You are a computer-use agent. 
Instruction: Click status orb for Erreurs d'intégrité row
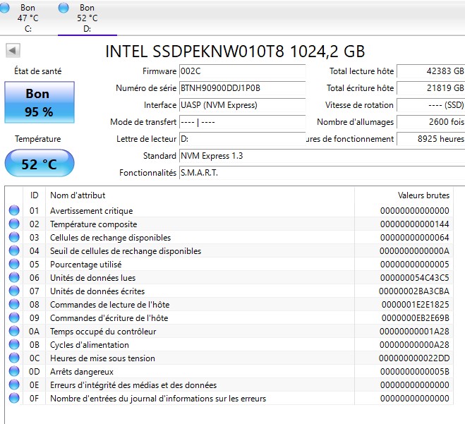tap(14, 385)
